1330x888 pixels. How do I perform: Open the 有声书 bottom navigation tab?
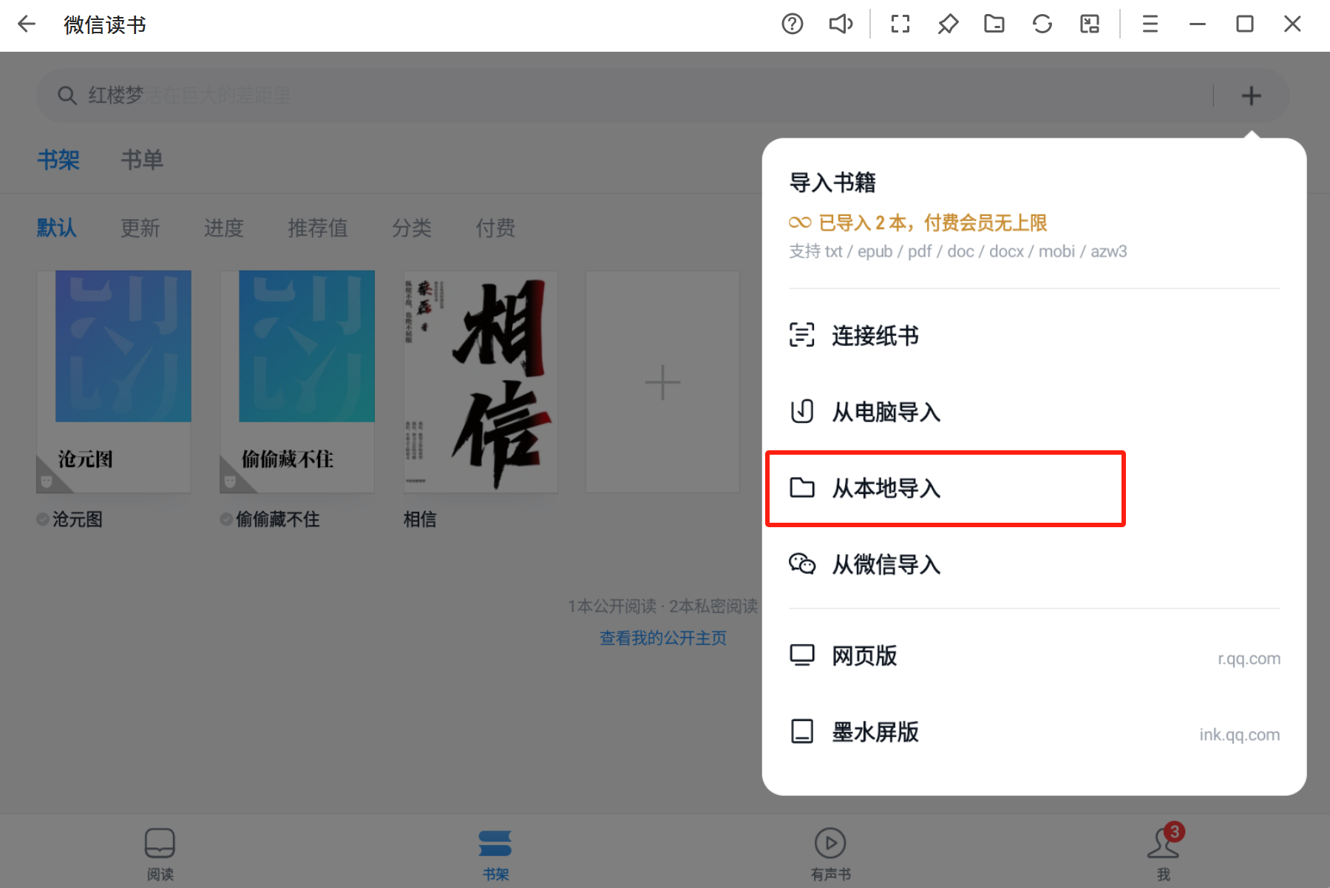831,854
